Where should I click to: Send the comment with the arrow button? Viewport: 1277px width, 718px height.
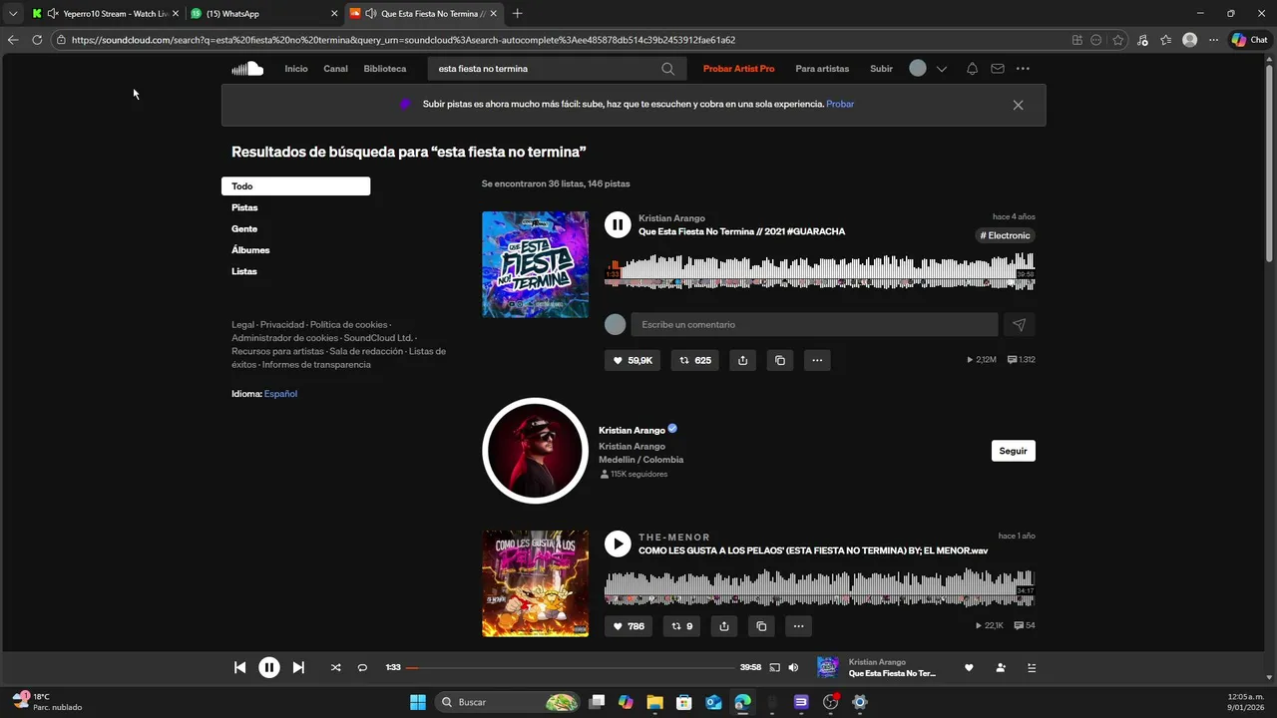[x=1019, y=324]
